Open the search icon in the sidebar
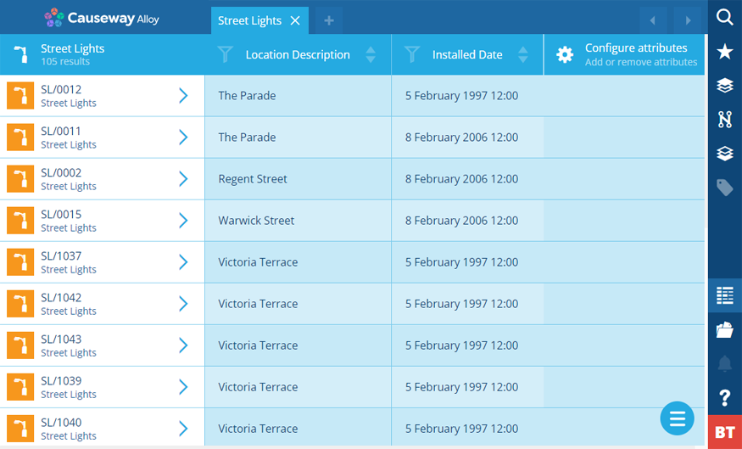742x449 pixels. (x=724, y=17)
